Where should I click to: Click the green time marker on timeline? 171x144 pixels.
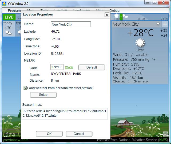pyautogui.click(x=121, y=17)
